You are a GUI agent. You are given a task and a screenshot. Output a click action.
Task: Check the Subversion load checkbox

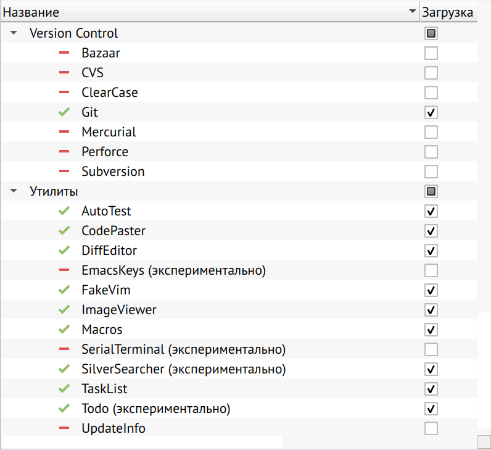tap(431, 172)
